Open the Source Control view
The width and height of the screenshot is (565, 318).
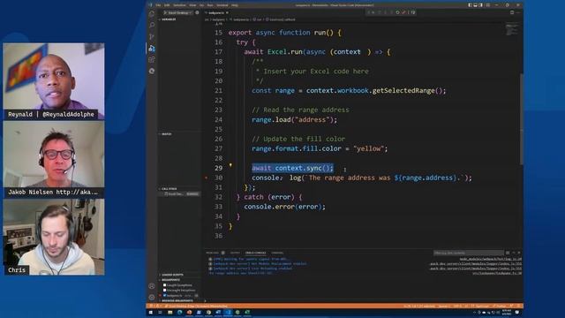pyautogui.click(x=152, y=36)
